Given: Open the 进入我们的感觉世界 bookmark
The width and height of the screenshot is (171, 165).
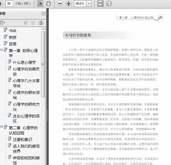Looking at the screenshot, I should click(26, 149).
